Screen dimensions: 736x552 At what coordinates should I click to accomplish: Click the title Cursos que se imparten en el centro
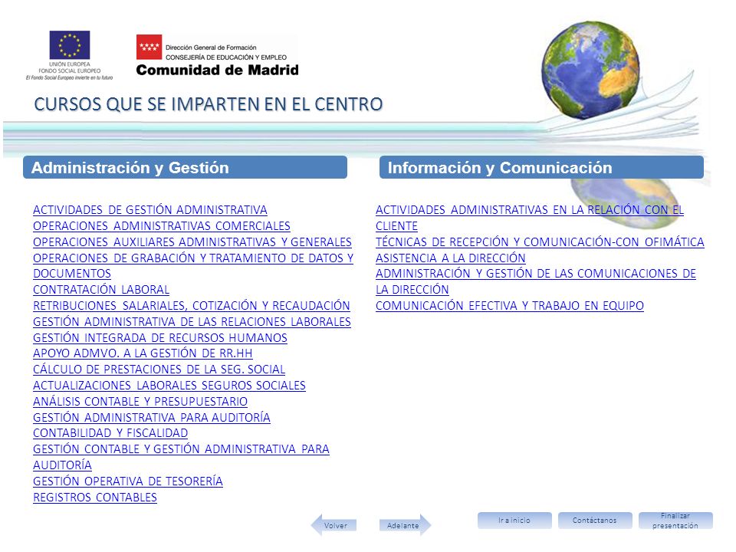tap(209, 104)
